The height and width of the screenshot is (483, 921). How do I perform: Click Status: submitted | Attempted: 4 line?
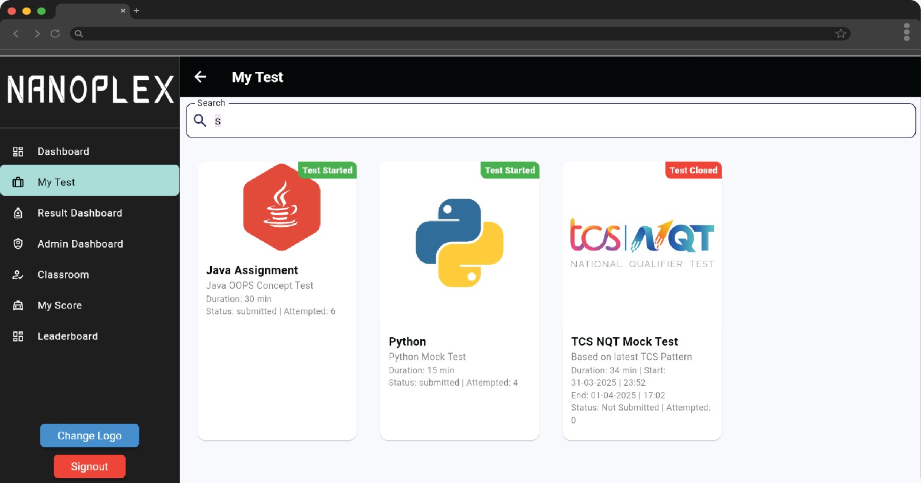click(453, 383)
